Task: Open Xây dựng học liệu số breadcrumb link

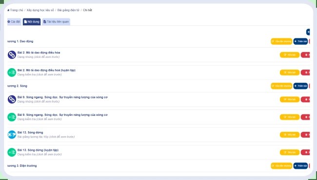Action: [x=40, y=10]
